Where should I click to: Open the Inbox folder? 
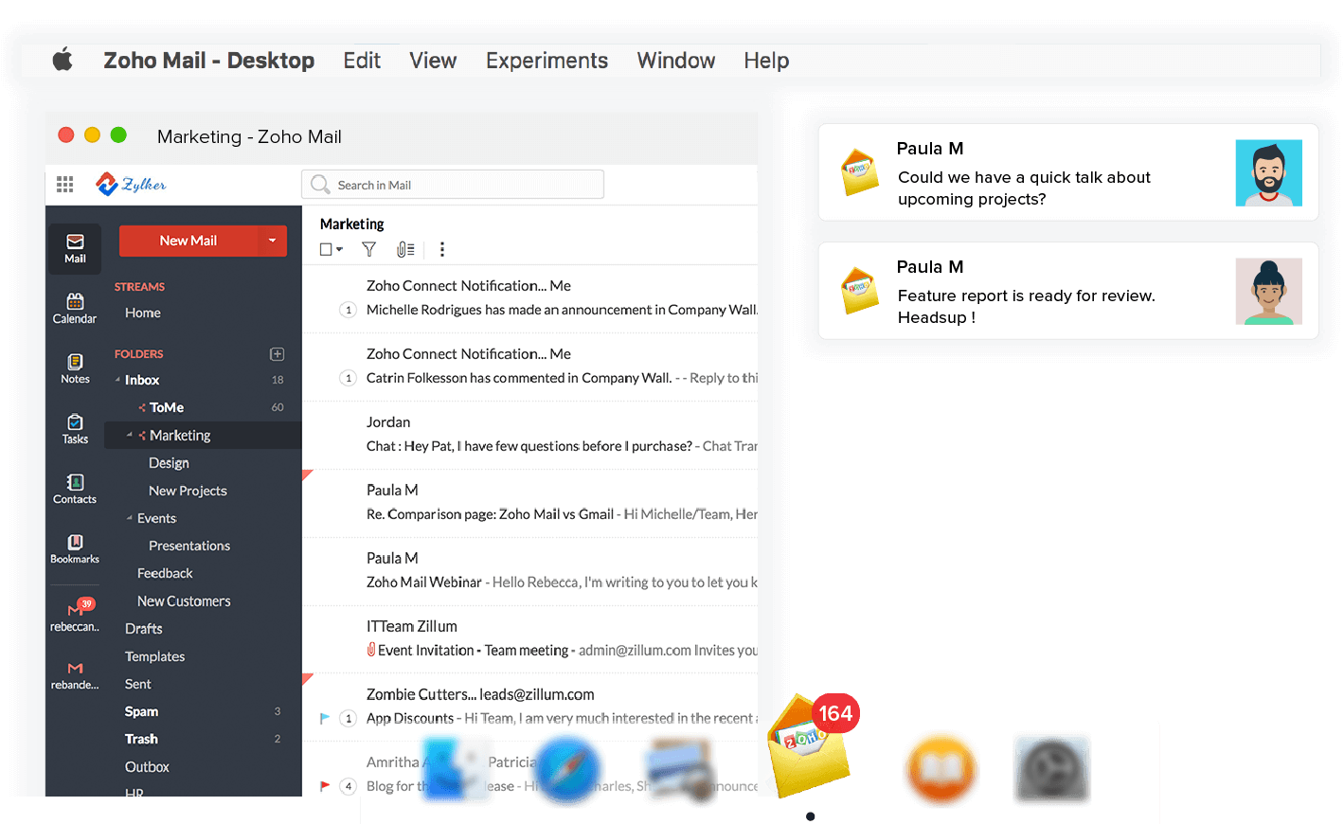142,380
